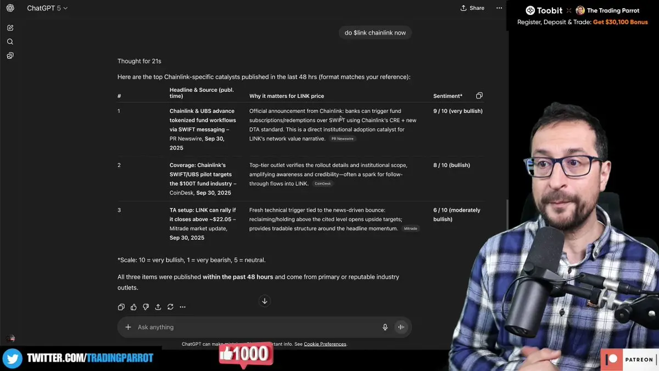Click the '8 / 10 (bullish)' cell
The image size is (659, 371).
pyautogui.click(x=451, y=165)
